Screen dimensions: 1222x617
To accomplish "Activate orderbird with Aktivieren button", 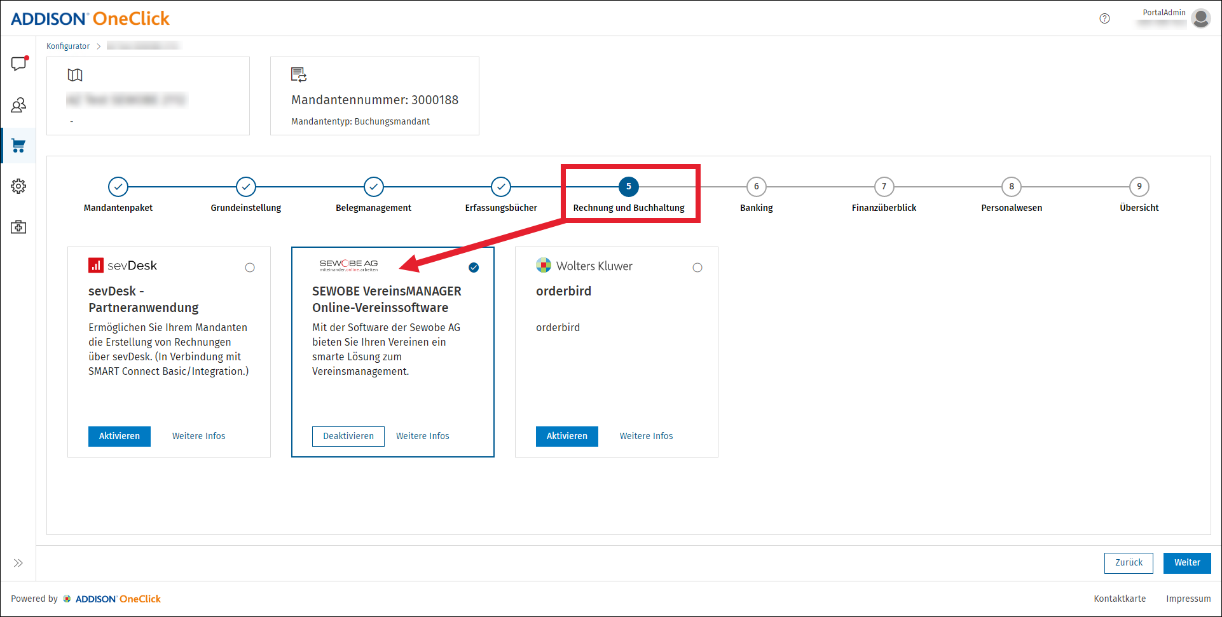I will tap(567, 437).
